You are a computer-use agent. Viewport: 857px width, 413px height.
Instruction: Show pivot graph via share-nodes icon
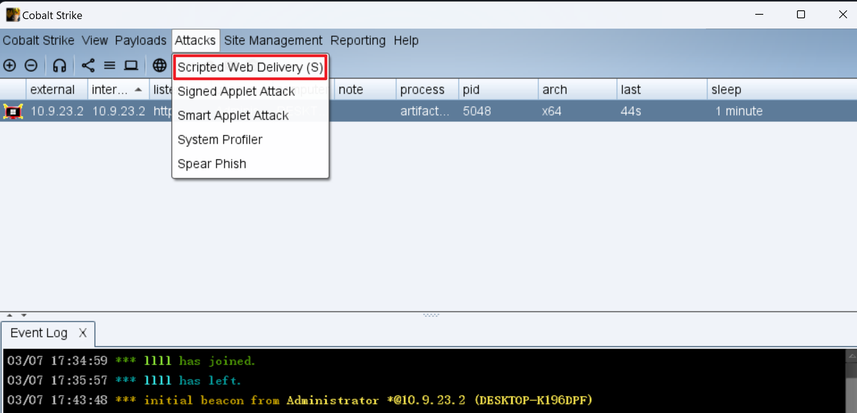pos(88,65)
